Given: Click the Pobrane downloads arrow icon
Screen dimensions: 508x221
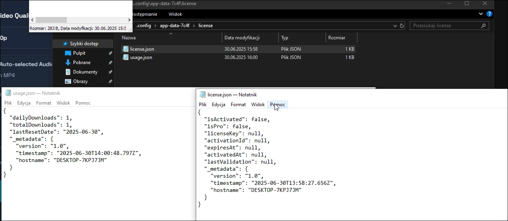Looking at the screenshot, I should pos(68,63).
